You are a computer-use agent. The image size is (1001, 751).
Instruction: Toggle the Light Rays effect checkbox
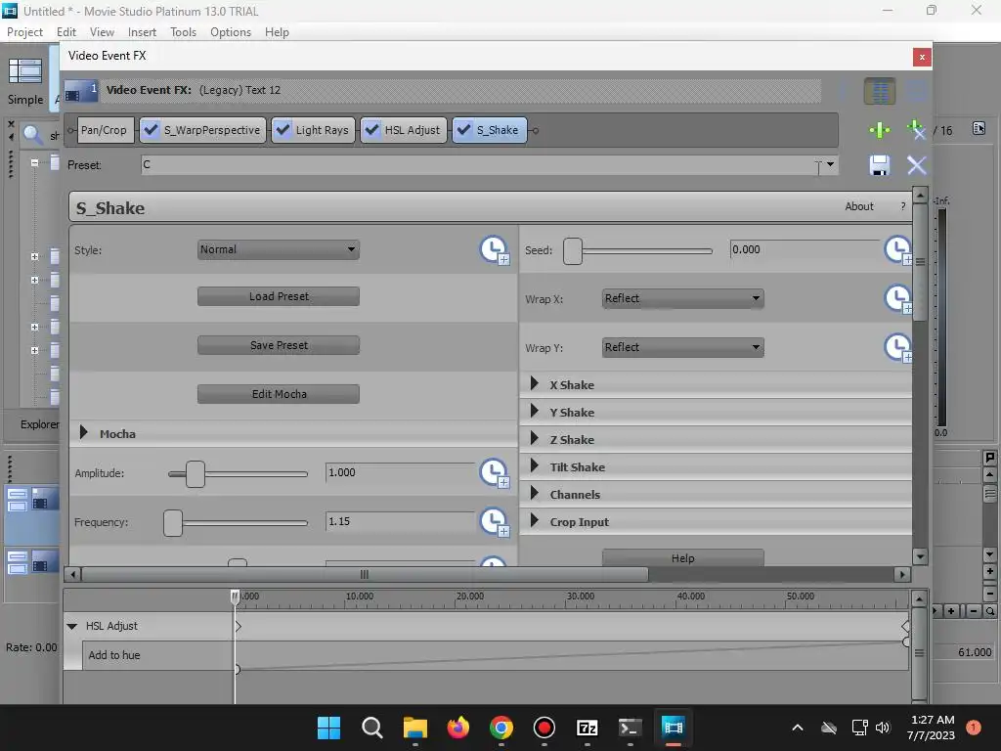click(x=283, y=130)
